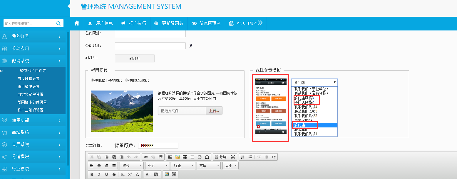Open the 多门店 template combo box

click(314, 83)
